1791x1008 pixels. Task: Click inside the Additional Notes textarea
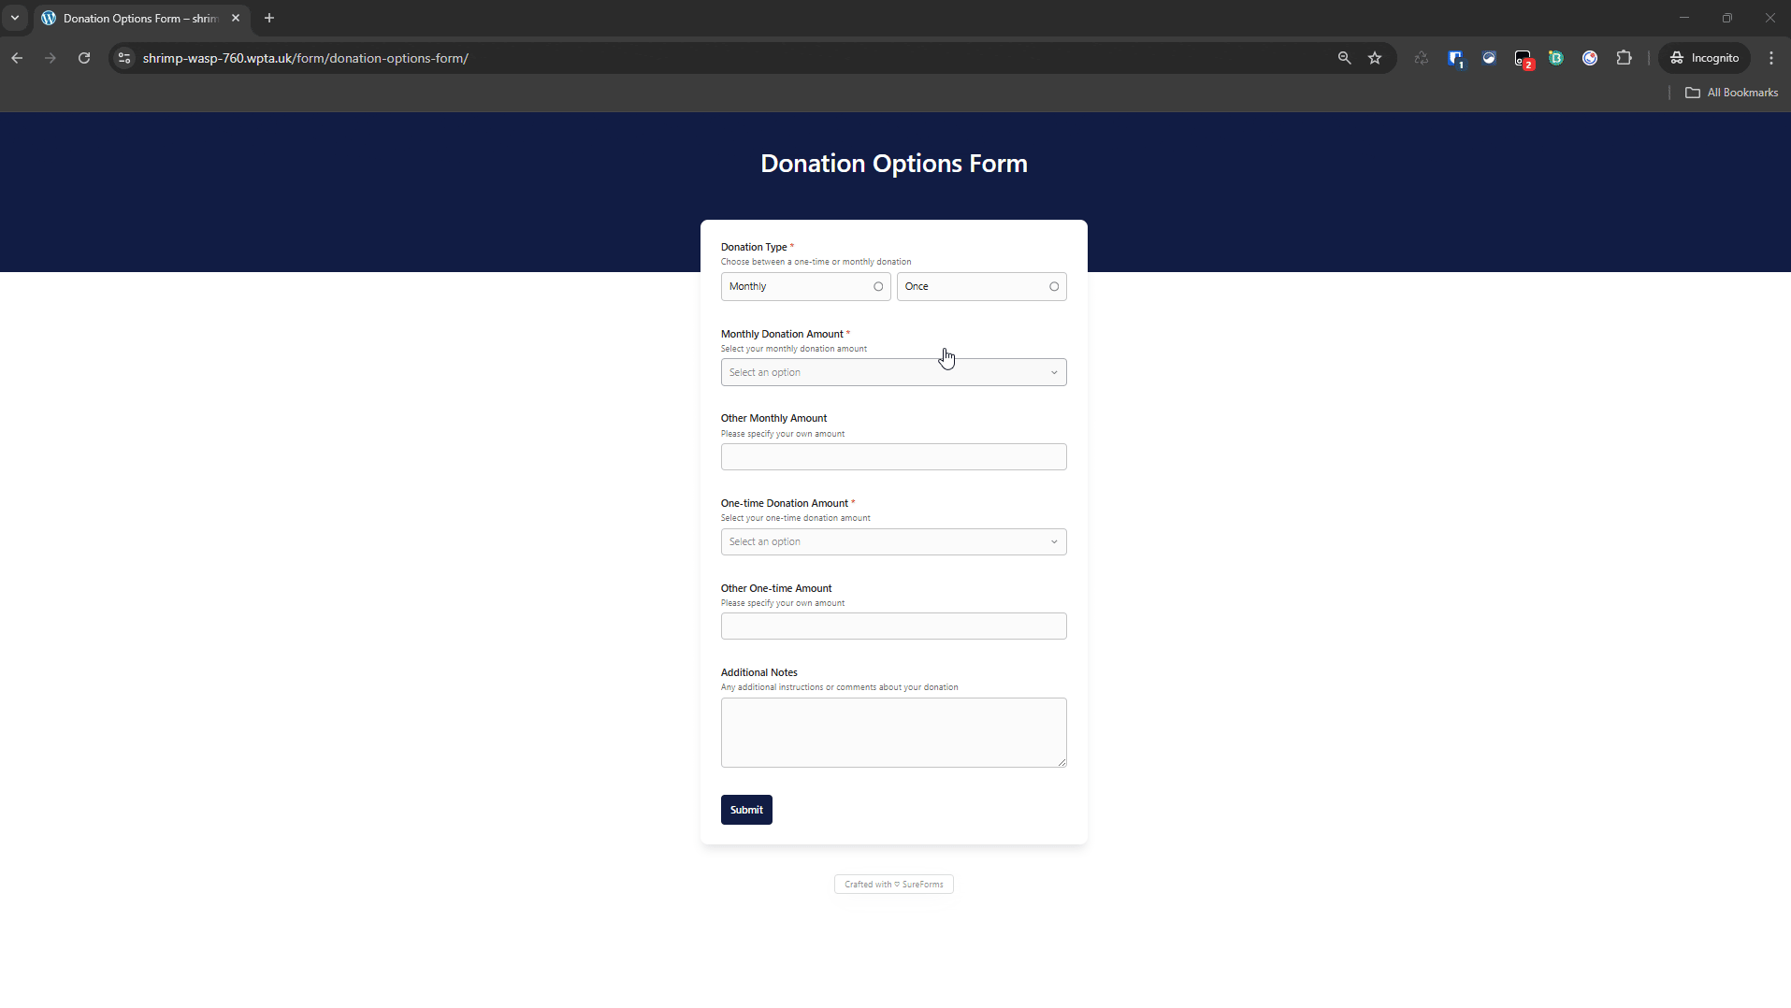click(893, 732)
